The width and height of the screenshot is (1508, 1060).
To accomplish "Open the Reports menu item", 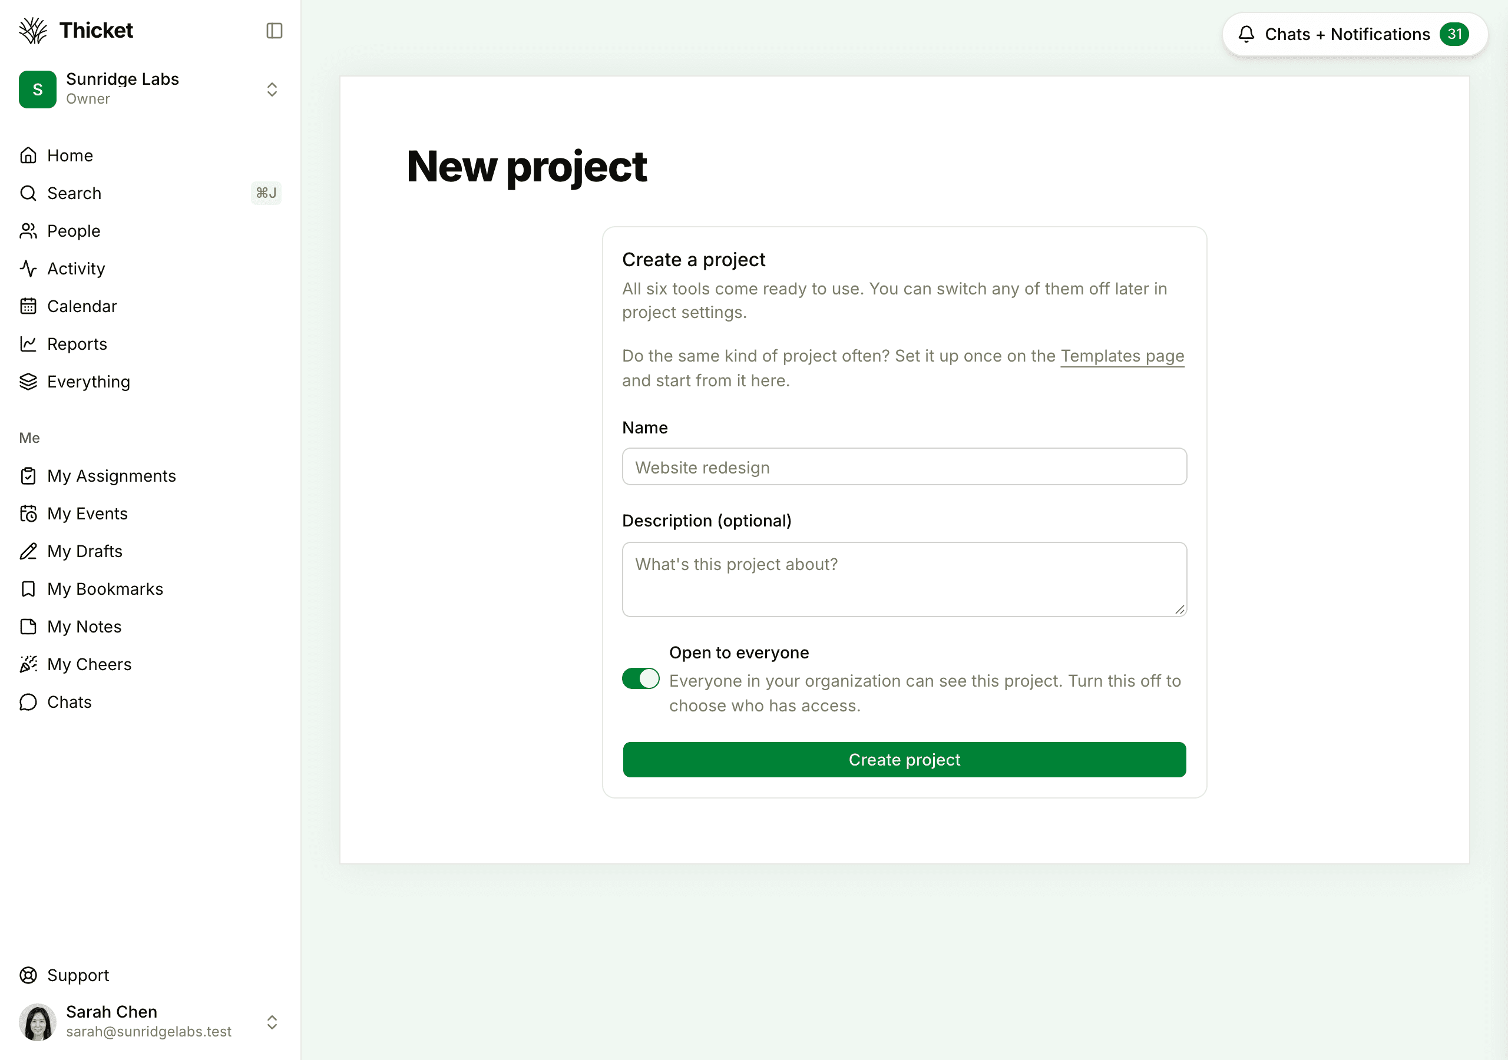I will coord(150,344).
